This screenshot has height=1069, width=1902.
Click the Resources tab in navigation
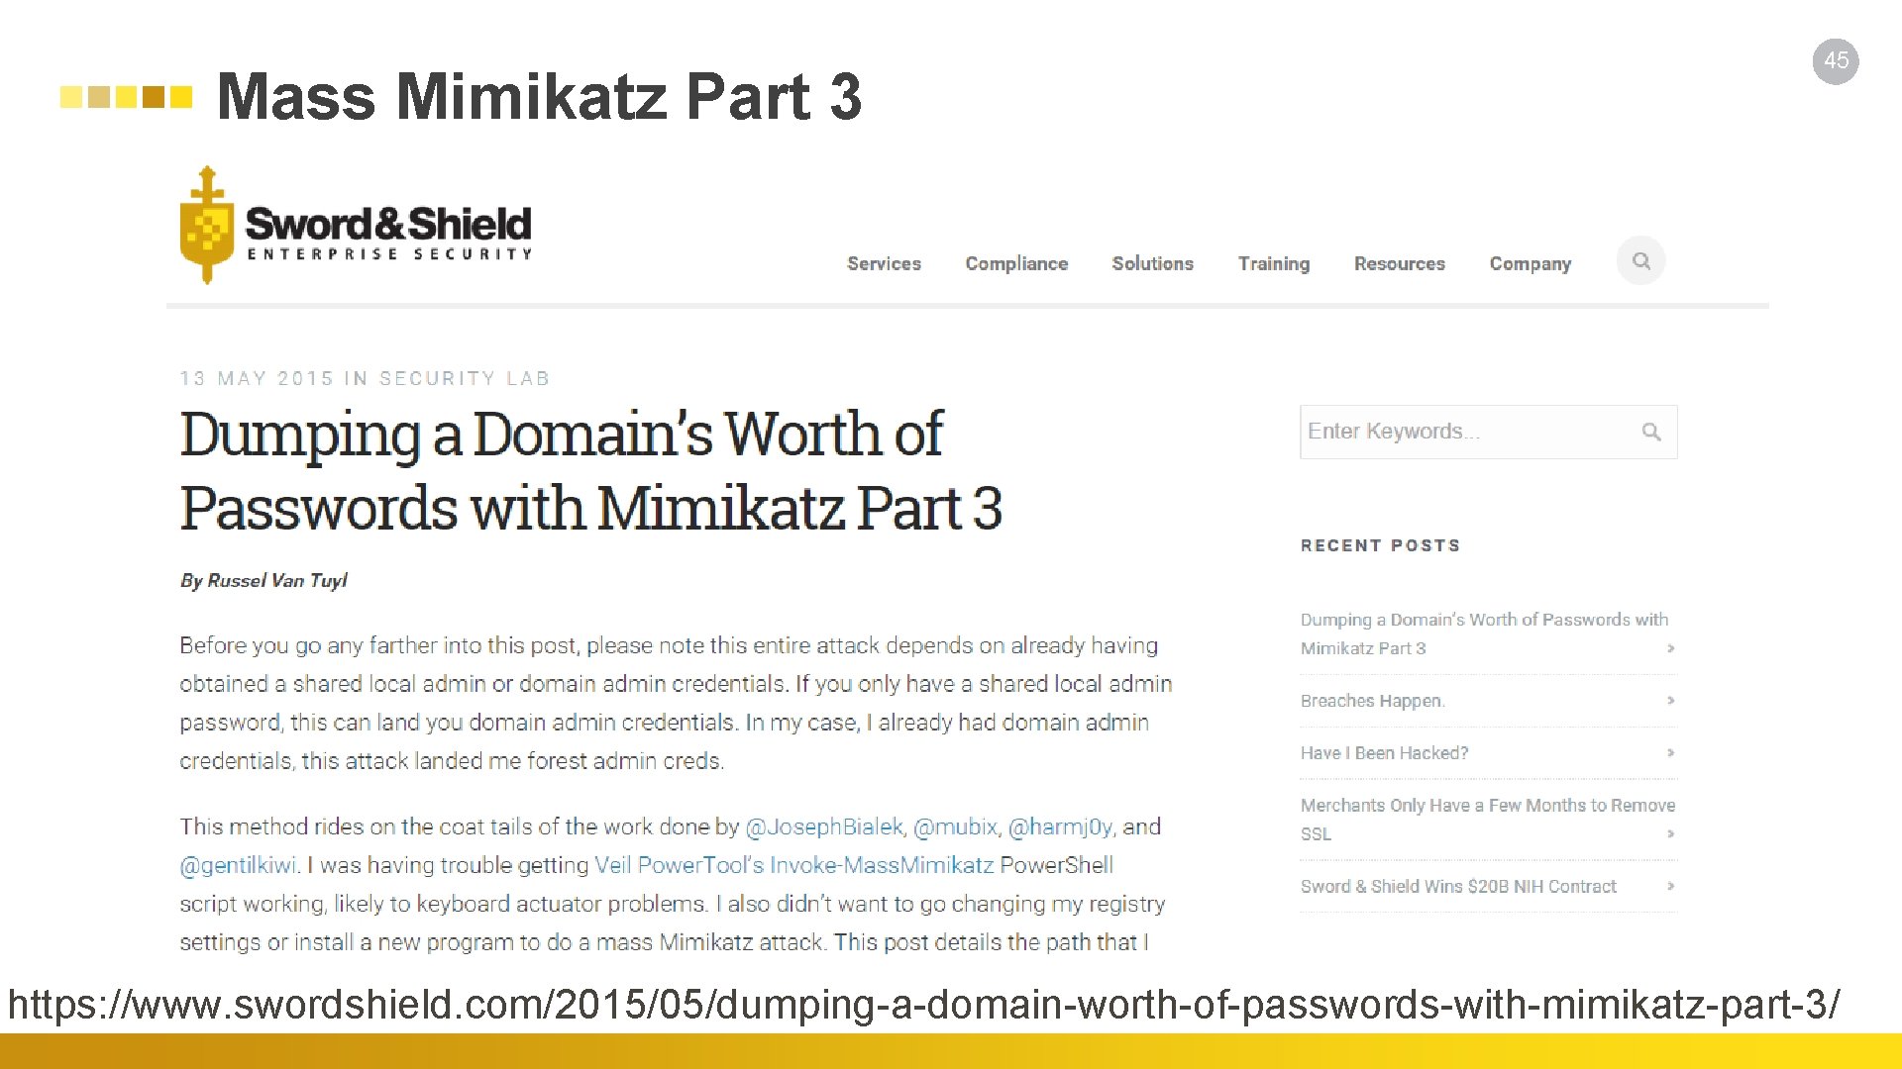[1397, 263]
